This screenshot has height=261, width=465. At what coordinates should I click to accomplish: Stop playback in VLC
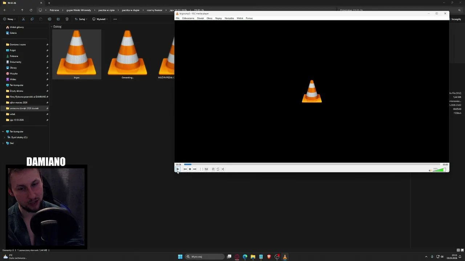point(190,169)
